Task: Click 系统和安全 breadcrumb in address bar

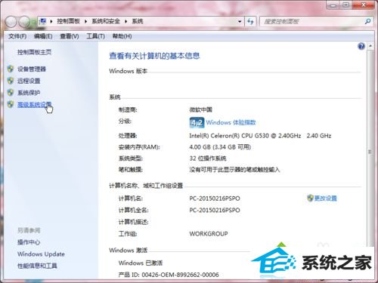Action: (106, 21)
